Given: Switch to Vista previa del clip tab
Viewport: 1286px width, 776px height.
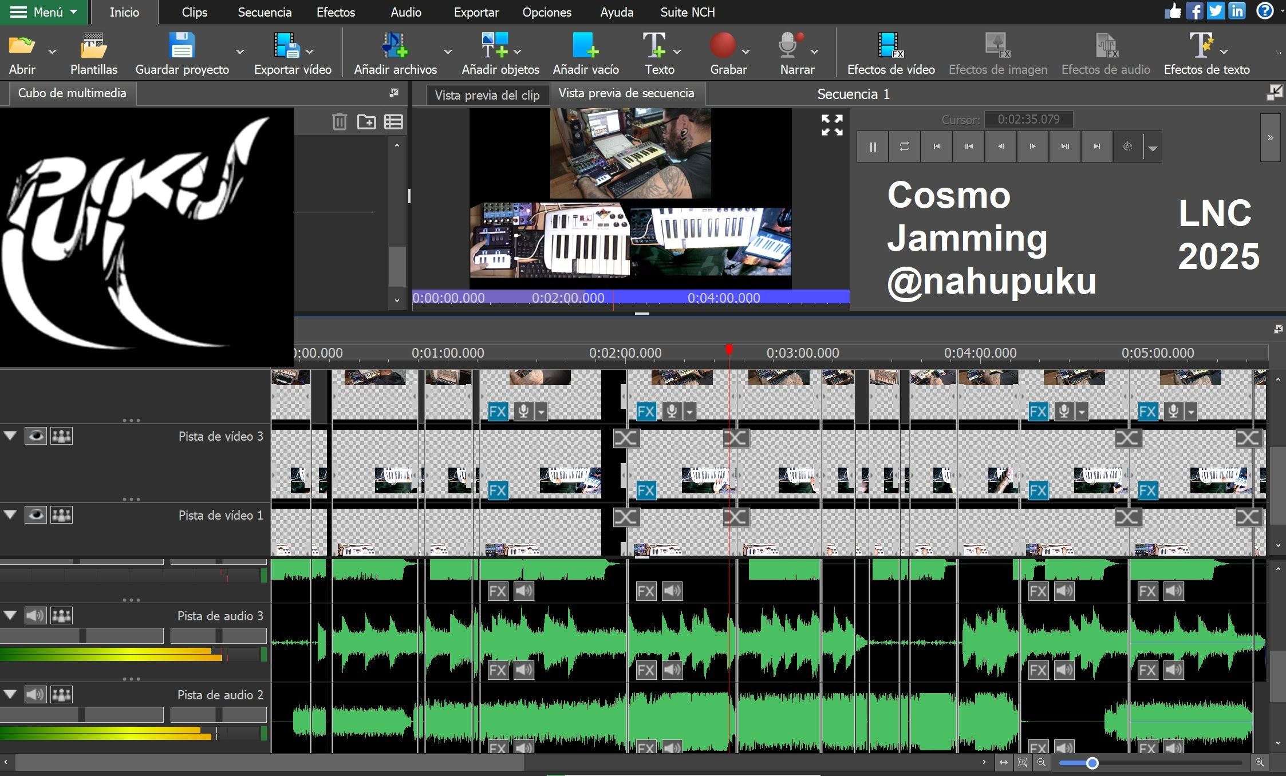Looking at the screenshot, I should pyautogui.click(x=487, y=95).
